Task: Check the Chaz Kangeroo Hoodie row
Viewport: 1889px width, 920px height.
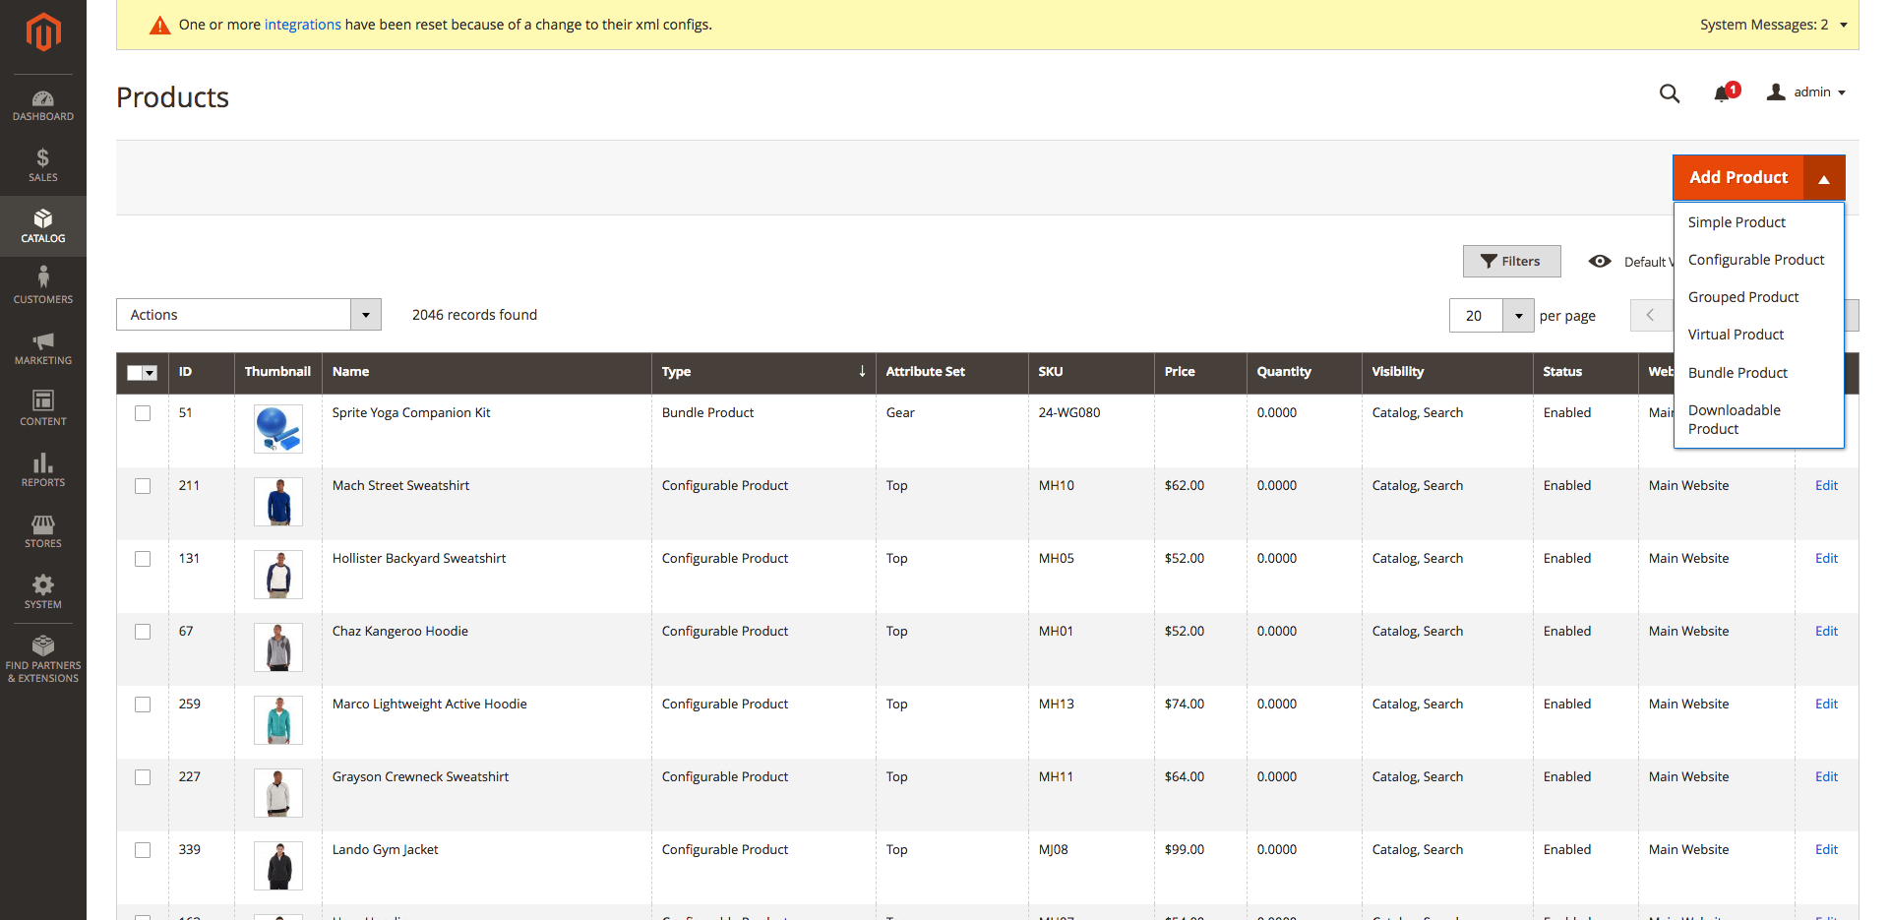Action: coord(143,632)
